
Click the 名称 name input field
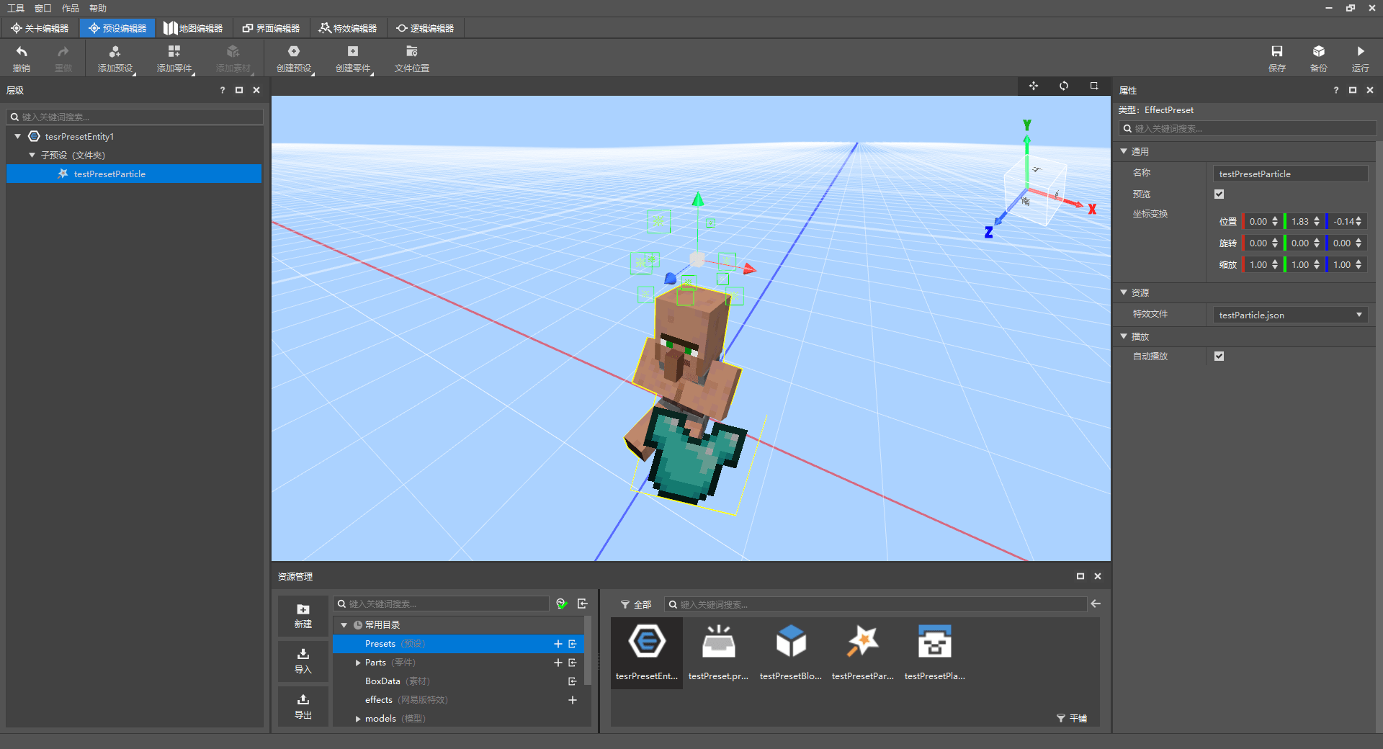[x=1290, y=174]
